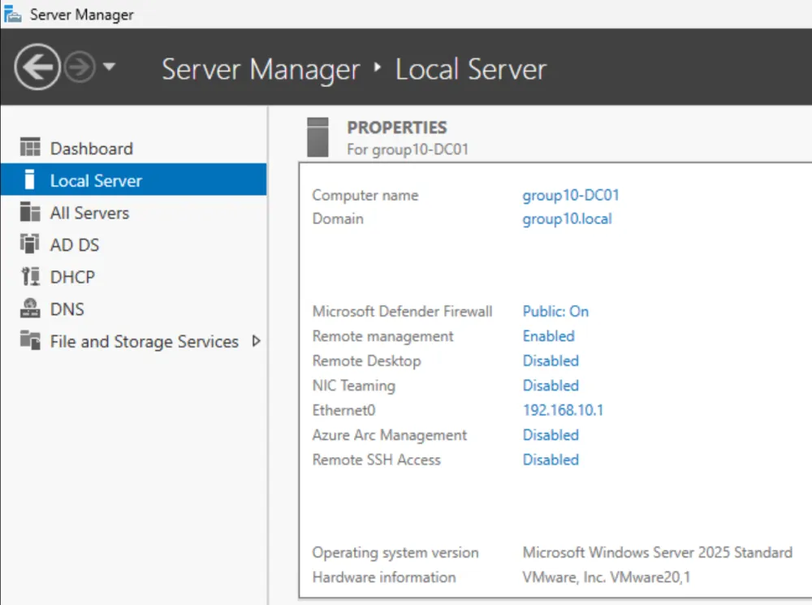The height and width of the screenshot is (605, 812).
Task: Click the PROPERTIES heading
Action: [x=397, y=127]
